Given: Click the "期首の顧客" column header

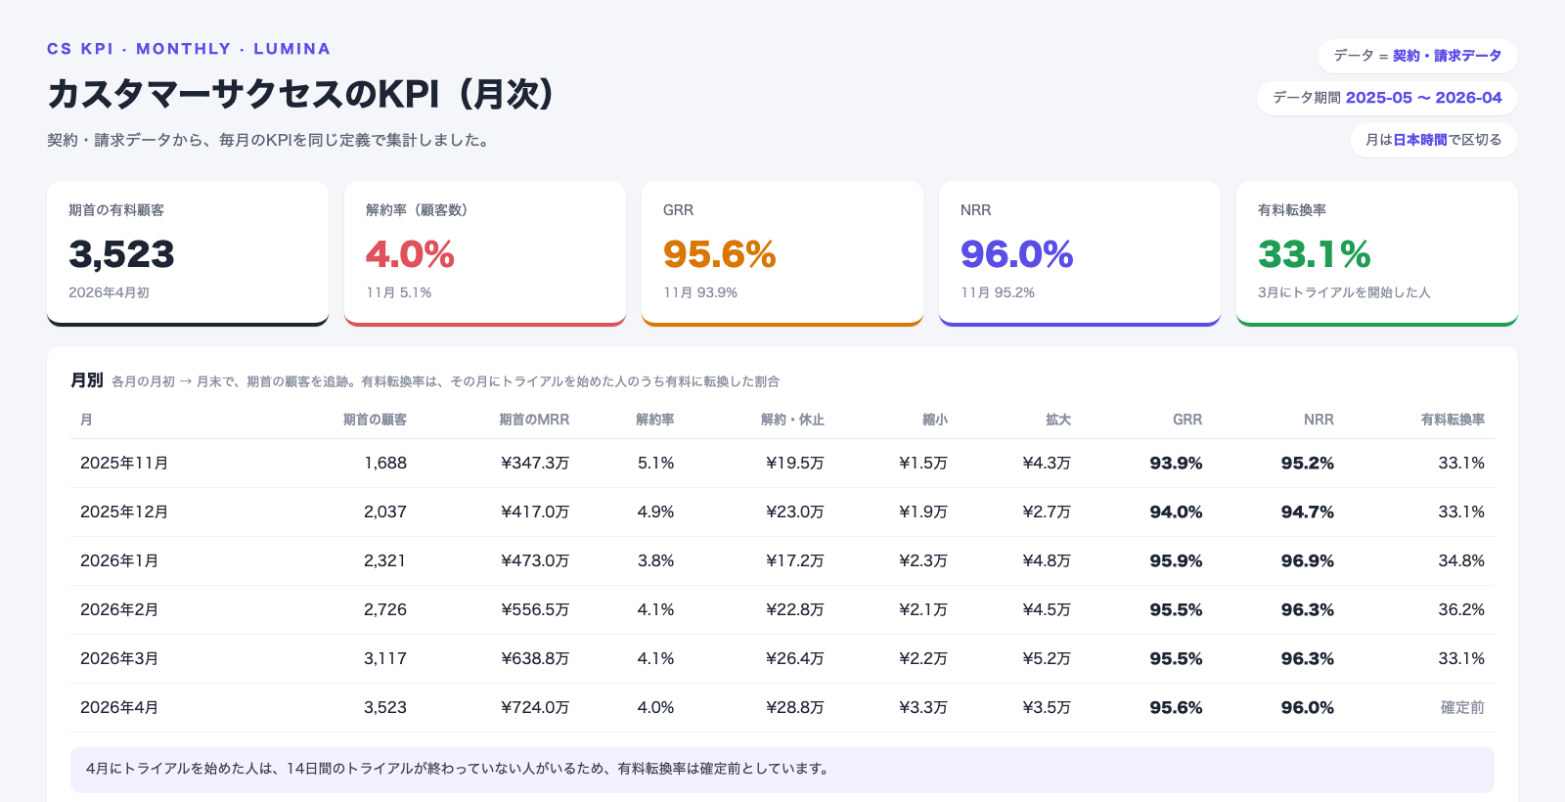Looking at the screenshot, I should pyautogui.click(x=375, y=420).
